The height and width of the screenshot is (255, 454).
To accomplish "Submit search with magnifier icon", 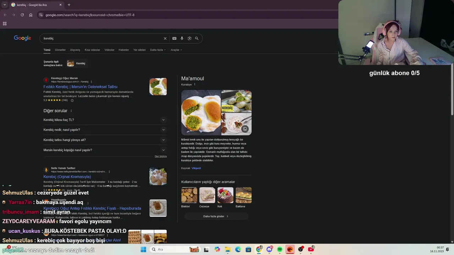I will coord(197,38).
